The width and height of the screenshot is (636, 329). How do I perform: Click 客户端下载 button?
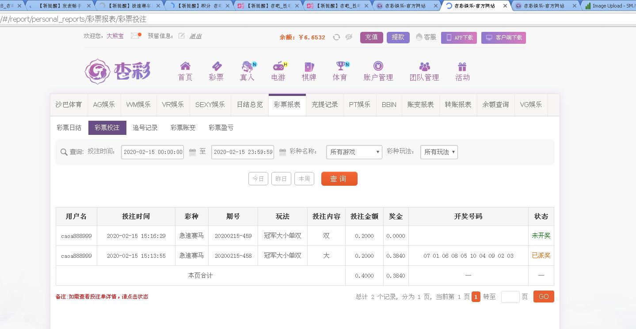coord(503,38)
